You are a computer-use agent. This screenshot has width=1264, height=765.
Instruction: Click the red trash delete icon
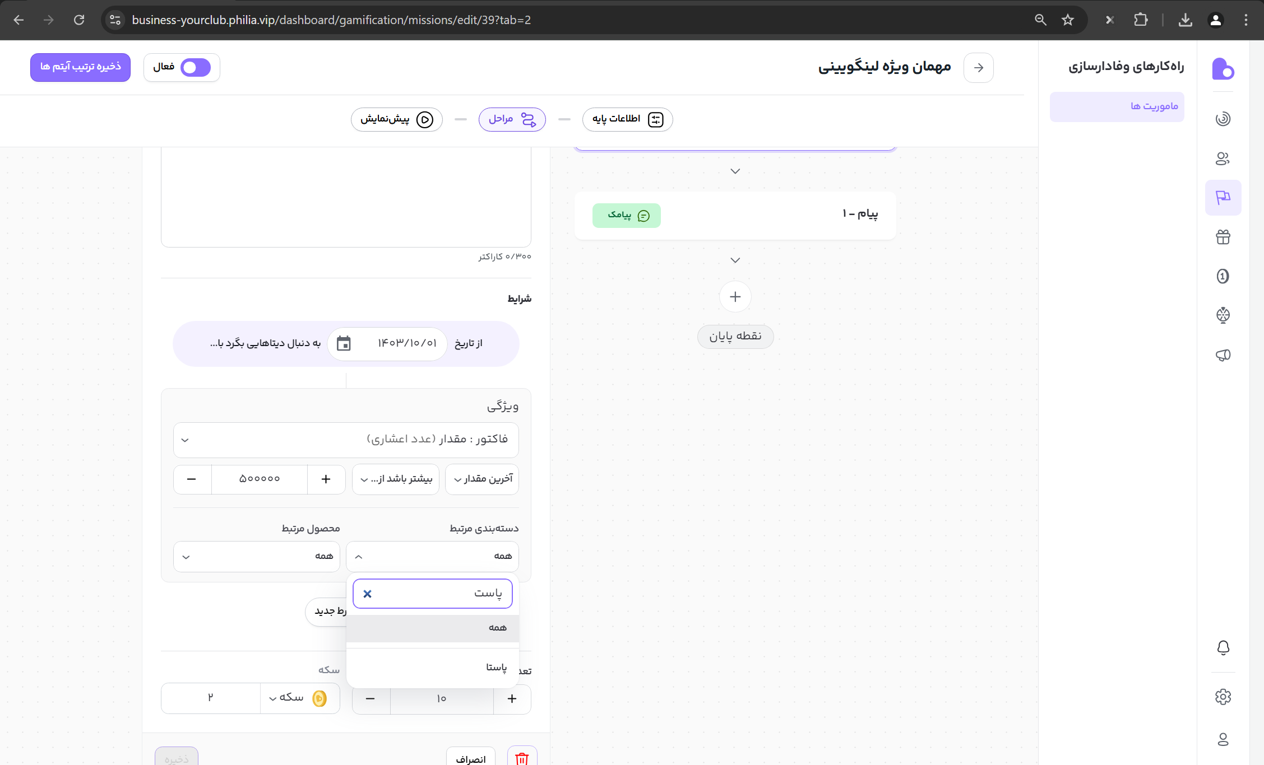tap(522, 758)
